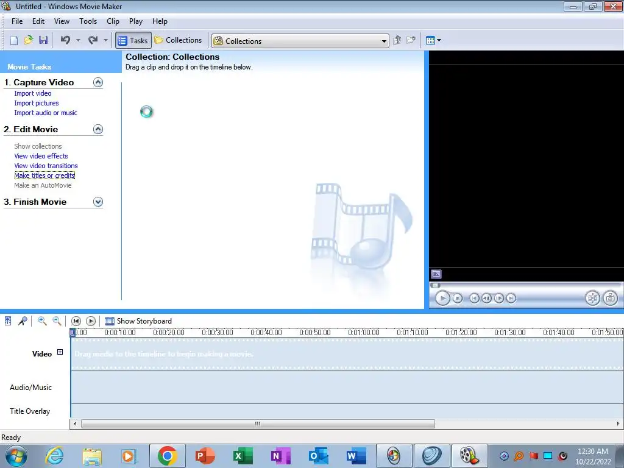
Task: Redo the last action
Action: point(93,40)
